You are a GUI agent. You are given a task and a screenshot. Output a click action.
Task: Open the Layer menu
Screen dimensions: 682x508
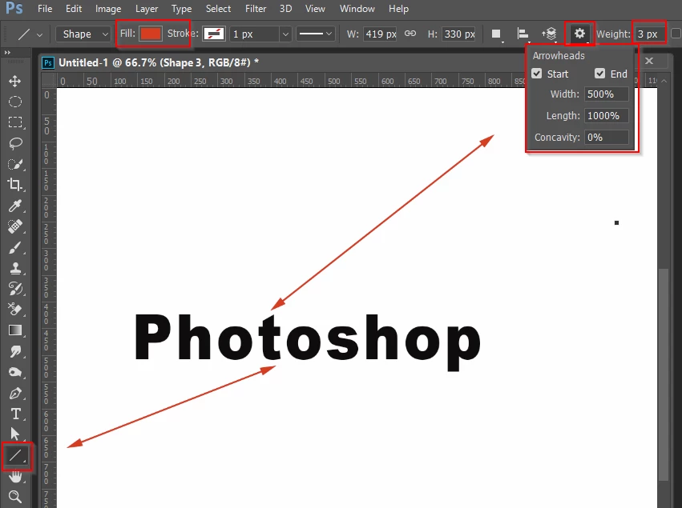(147, 9)
